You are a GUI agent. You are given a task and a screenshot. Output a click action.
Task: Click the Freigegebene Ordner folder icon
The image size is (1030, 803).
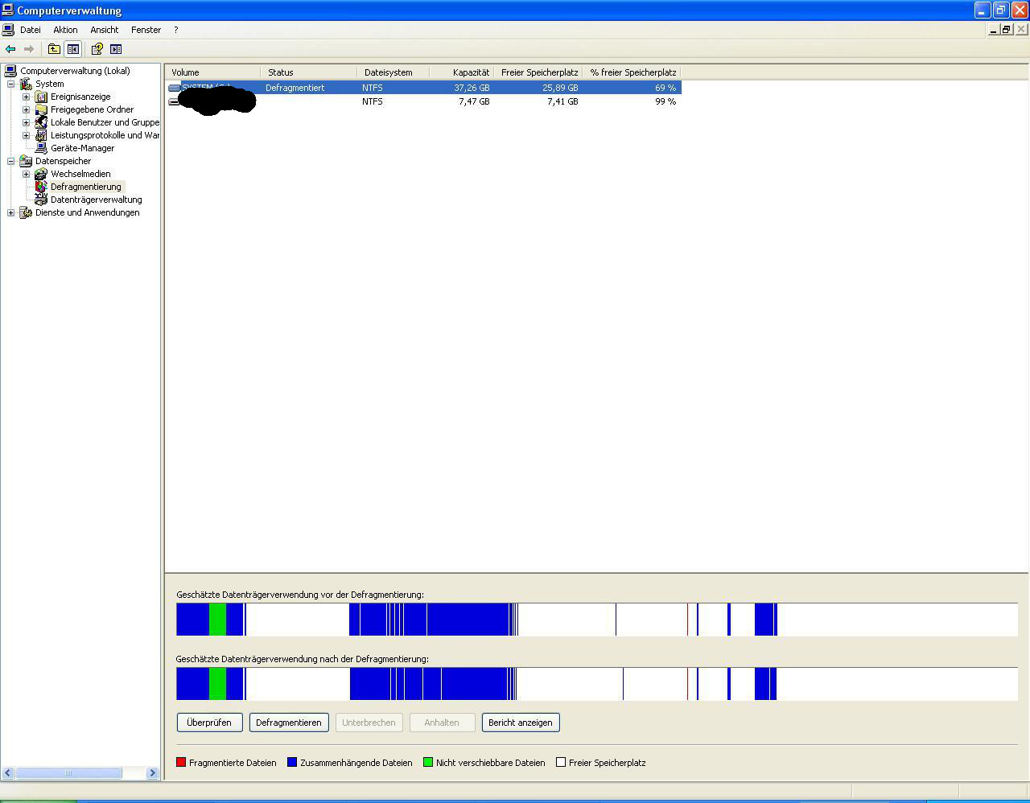41,109
